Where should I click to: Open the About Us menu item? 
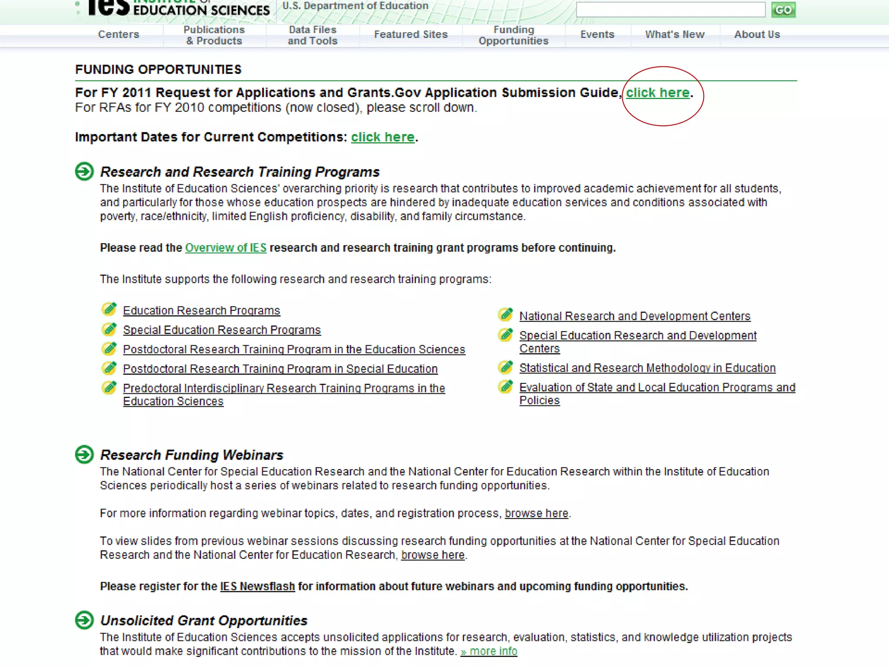pos(757,35)
